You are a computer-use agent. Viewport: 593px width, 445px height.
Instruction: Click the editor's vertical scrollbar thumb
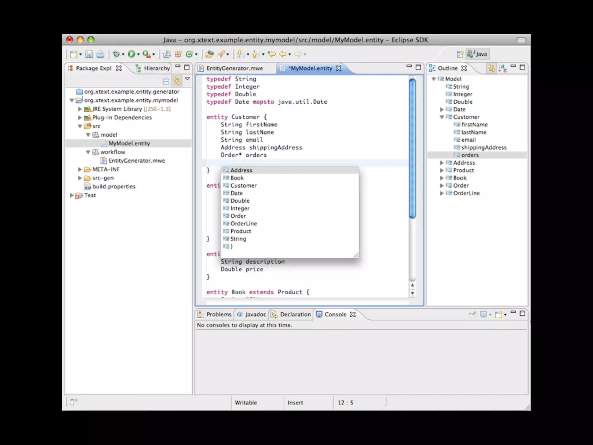(412, 148)
